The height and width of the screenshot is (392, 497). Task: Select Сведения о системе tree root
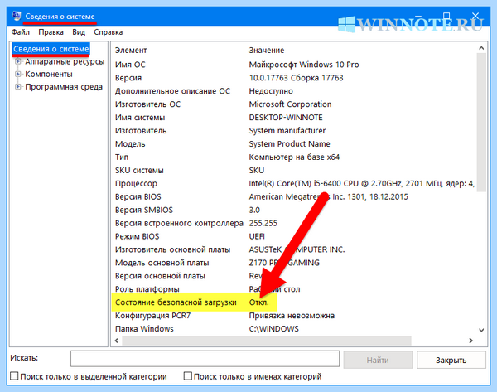pyautogui.click(x=51, y=49)
